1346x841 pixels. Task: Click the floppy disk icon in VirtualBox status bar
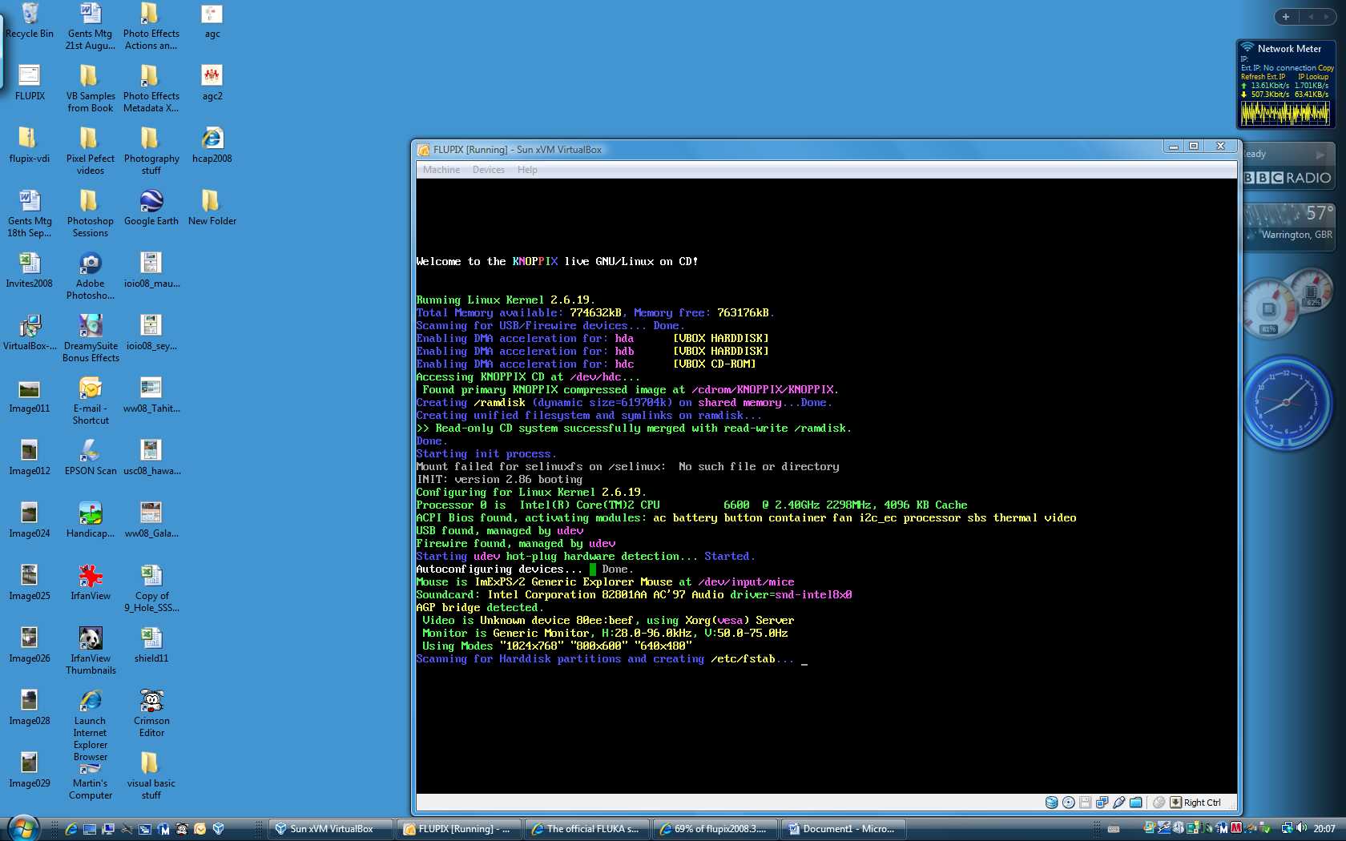point(1085,803)
